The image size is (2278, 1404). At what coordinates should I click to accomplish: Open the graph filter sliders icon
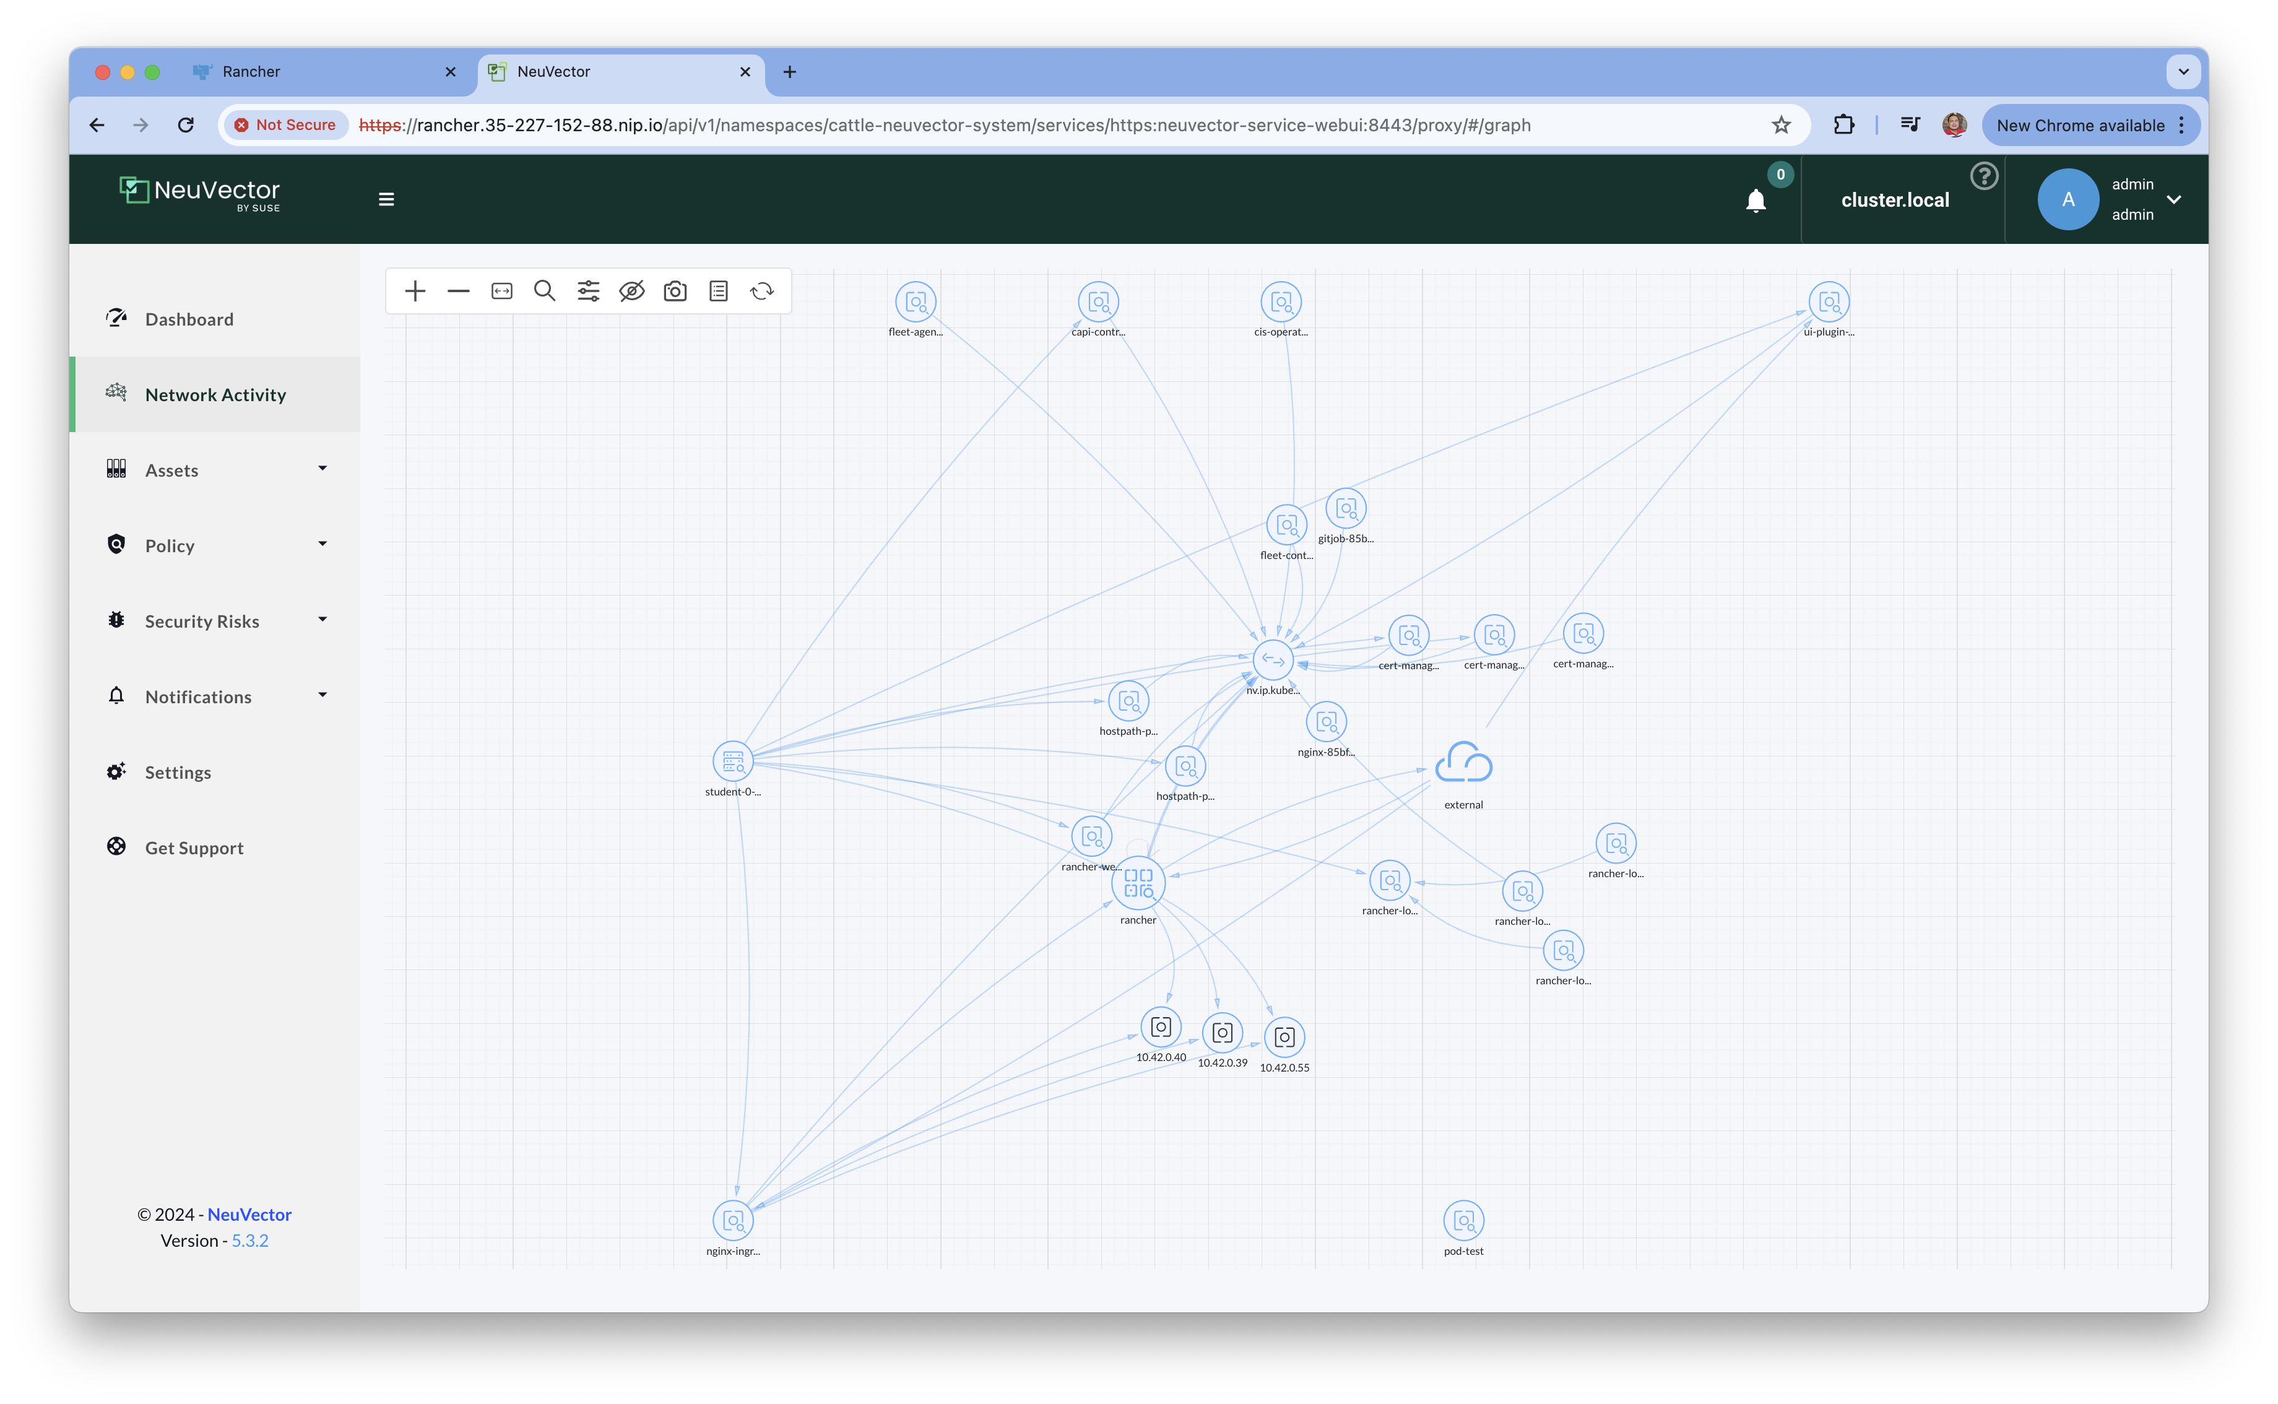pyautogui.click(x=589, y=292)
